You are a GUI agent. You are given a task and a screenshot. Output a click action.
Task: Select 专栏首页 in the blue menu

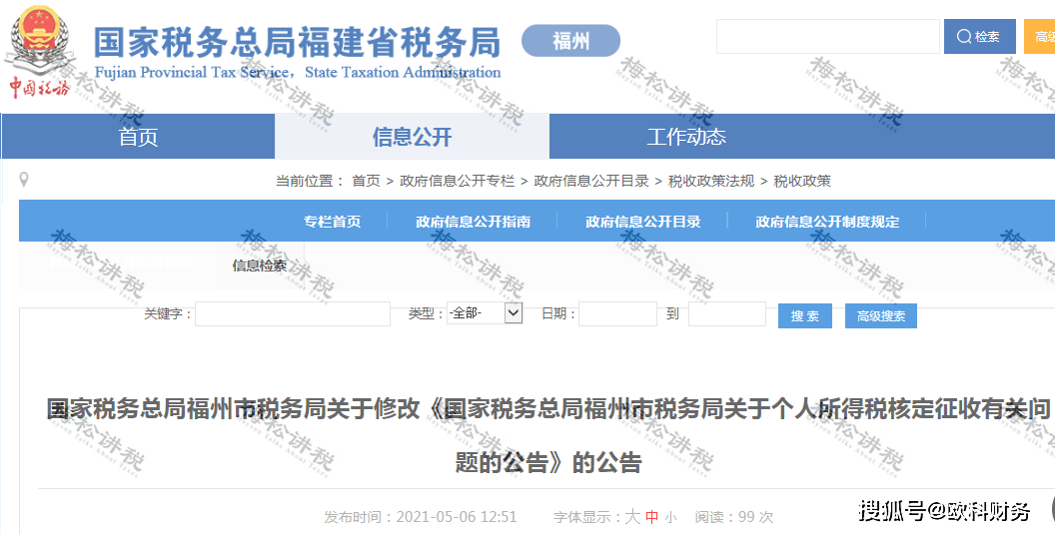(x=332, y=222)
